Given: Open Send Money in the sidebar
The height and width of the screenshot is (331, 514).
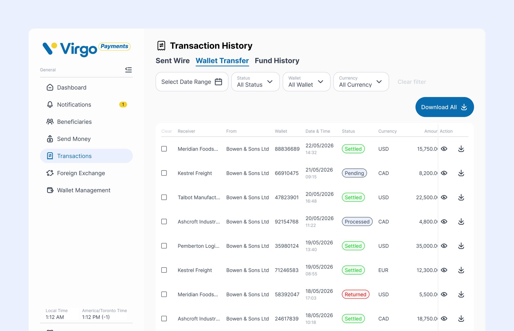Looking at the screenshot, I should tap(86, 139).
